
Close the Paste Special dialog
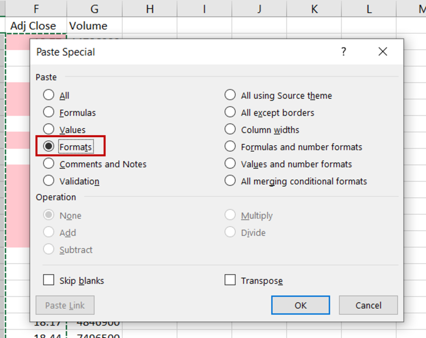coord(383,51)
